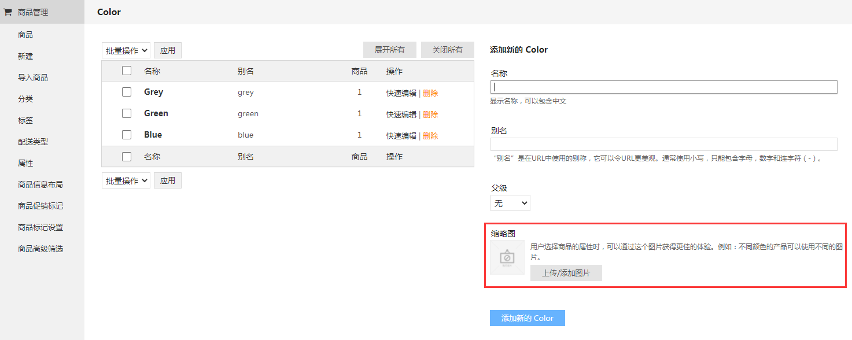The height and width of the screenshot is (340, 852).
Task: Select 配送类型 in the sidebar menu
Action: [33, 142]
